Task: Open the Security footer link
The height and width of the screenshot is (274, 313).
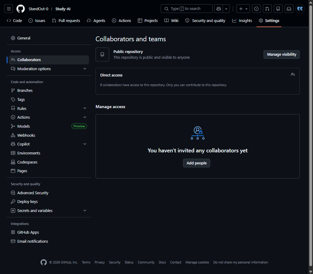Action: [115, 262]
